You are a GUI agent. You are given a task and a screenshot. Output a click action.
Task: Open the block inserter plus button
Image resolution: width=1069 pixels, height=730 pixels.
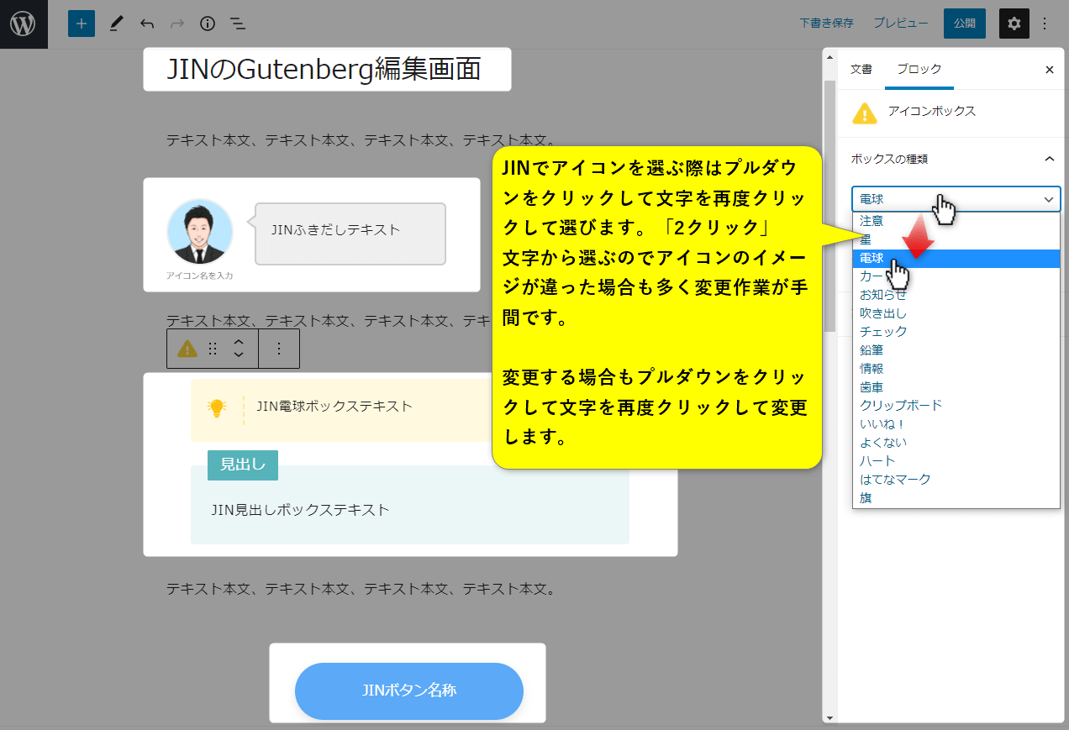tap(82, 24)
